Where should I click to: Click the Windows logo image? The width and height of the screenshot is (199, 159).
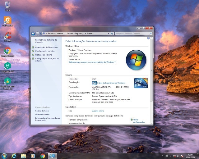[136, 60]
